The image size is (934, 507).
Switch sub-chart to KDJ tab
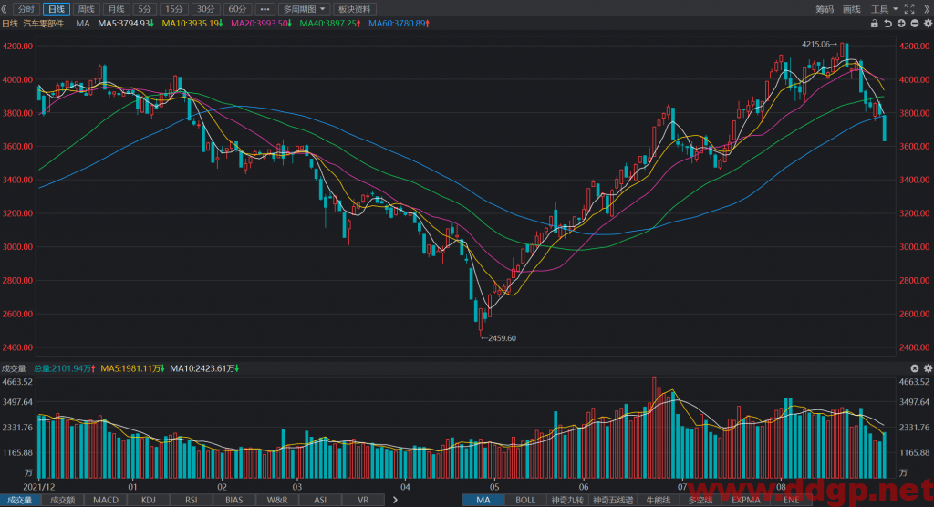click(x=149, y=500)
